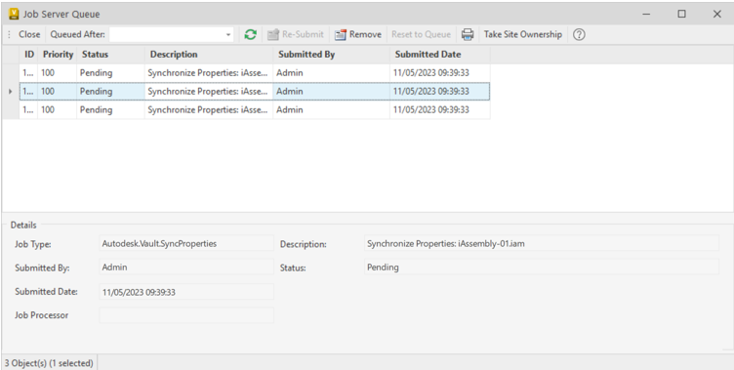Click Reset to Queue button
Viewport: 734px width, 370px height.
(421, 35)
